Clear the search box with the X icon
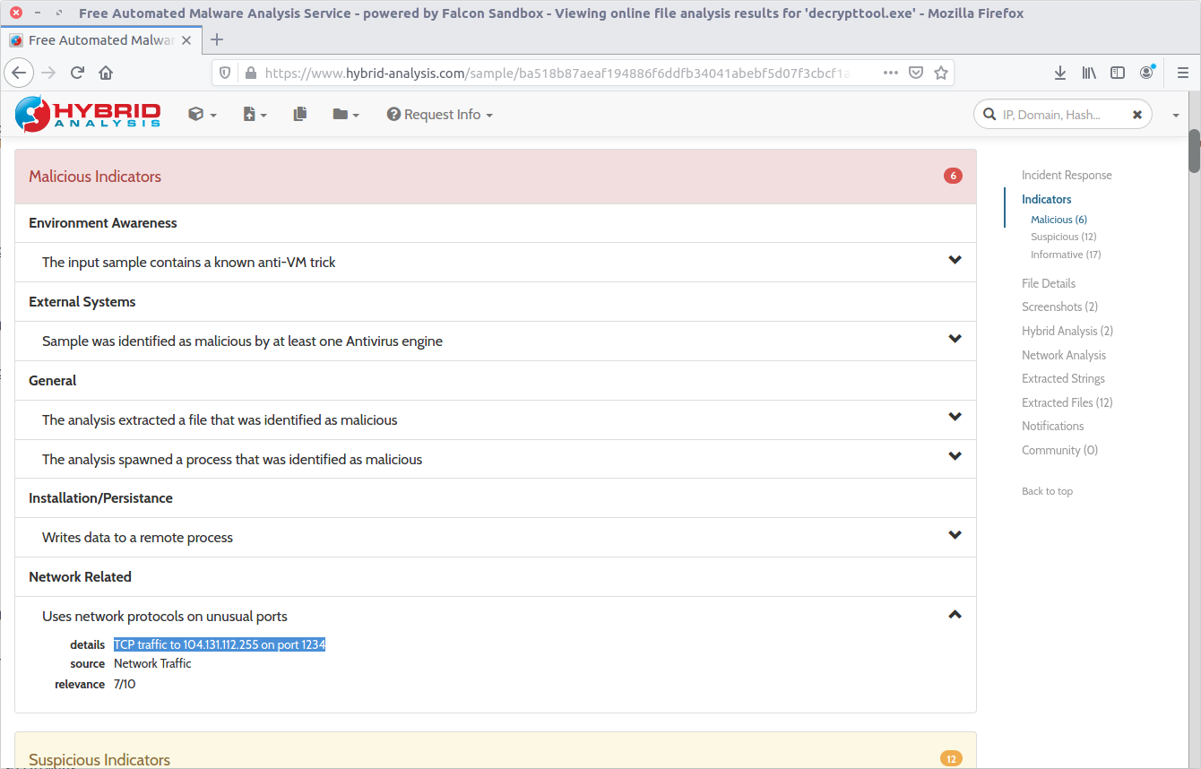This screenshot has height=769, width=1201. 1136,115
